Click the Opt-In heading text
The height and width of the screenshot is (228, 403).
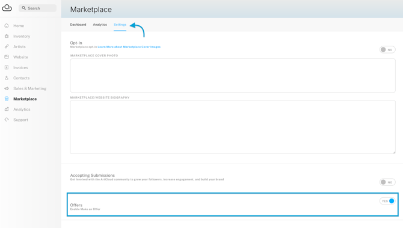[x=76, y=43]
